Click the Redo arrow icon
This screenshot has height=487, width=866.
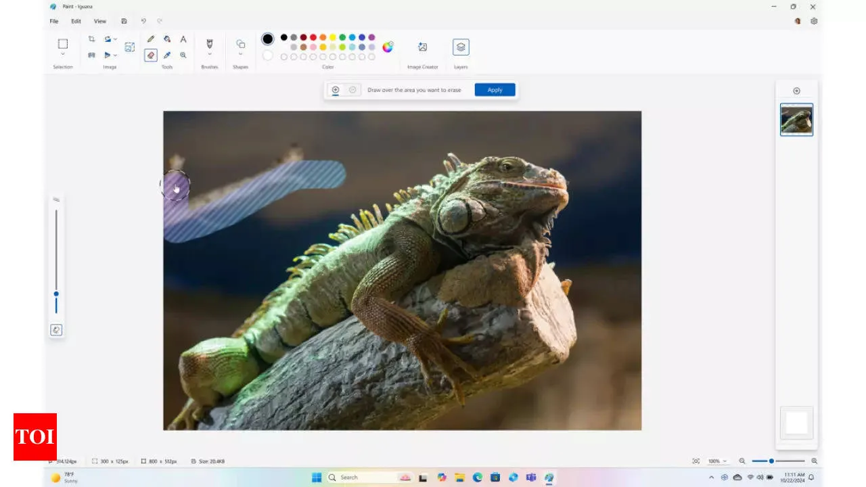click(x=160, y=21)
